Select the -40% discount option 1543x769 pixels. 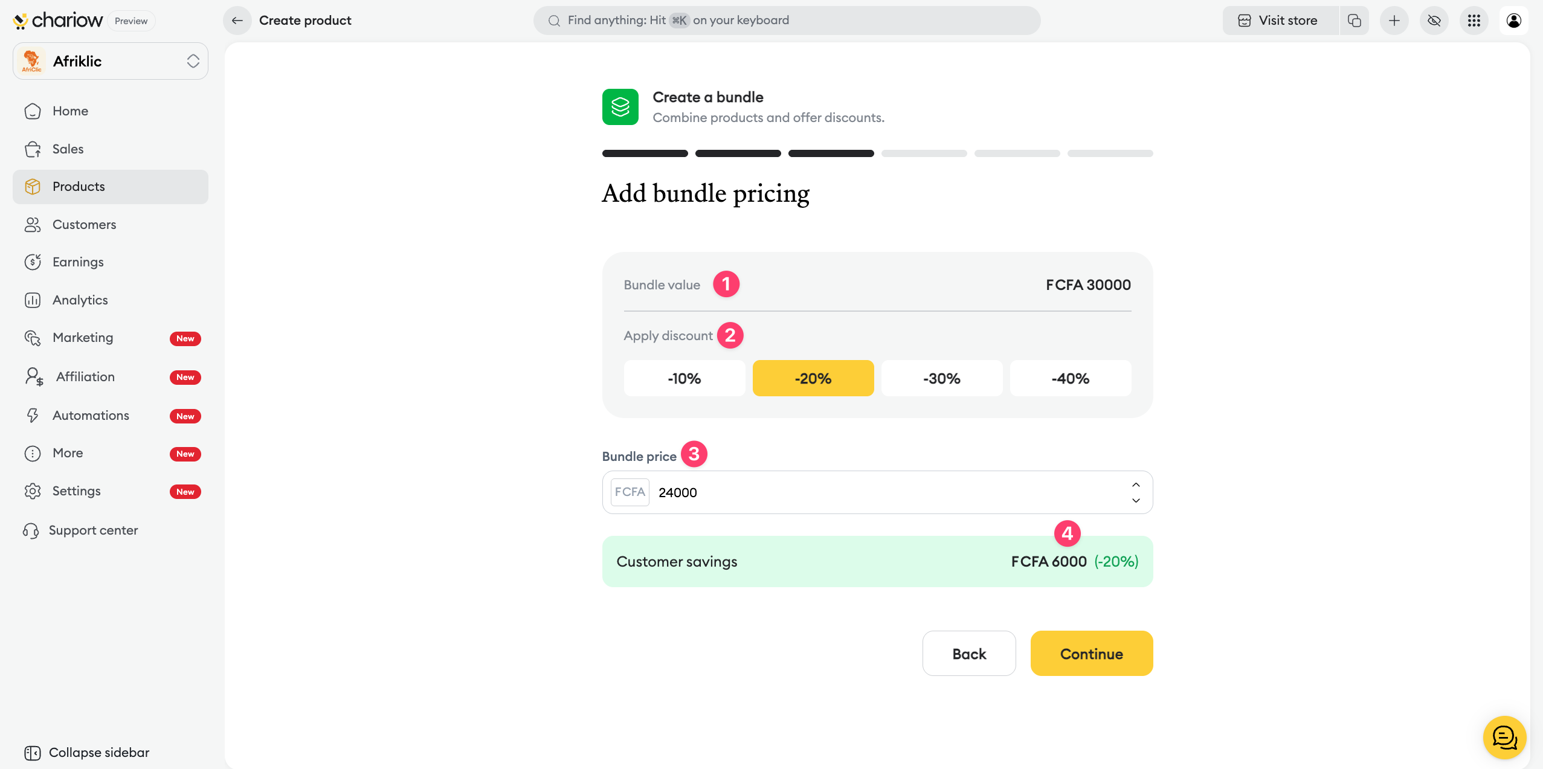(x=1071, y=379)
